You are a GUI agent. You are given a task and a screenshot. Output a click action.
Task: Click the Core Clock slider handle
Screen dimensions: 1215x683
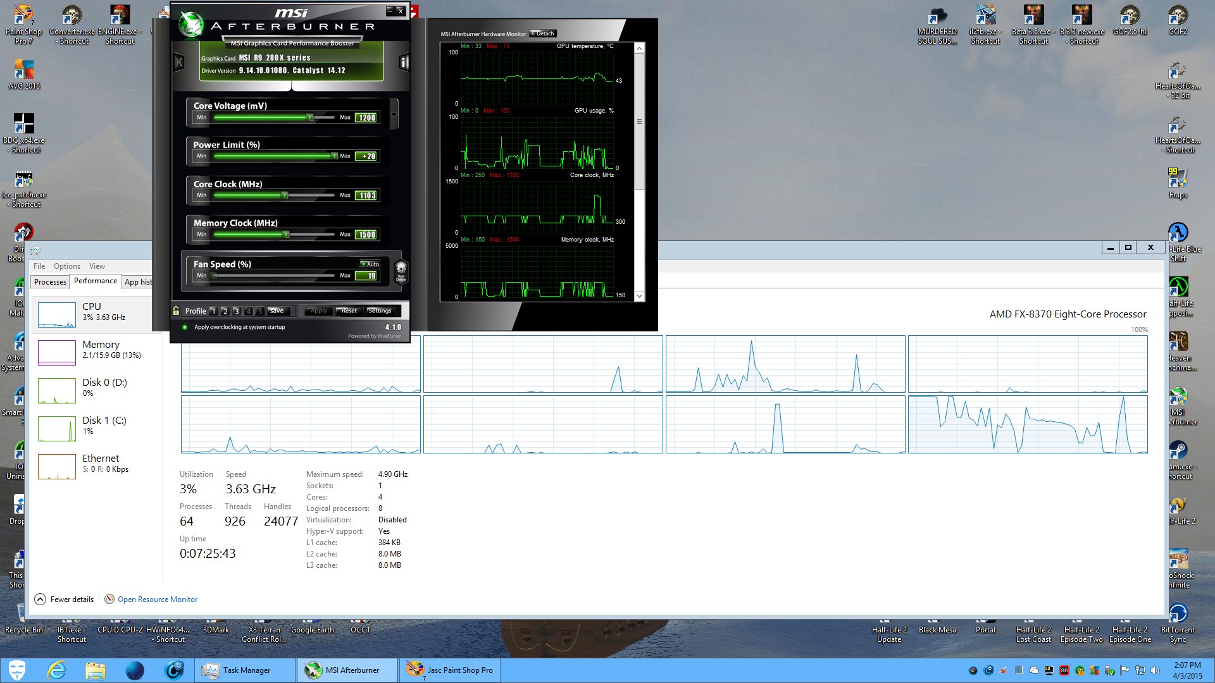click(x=285, y=195)
